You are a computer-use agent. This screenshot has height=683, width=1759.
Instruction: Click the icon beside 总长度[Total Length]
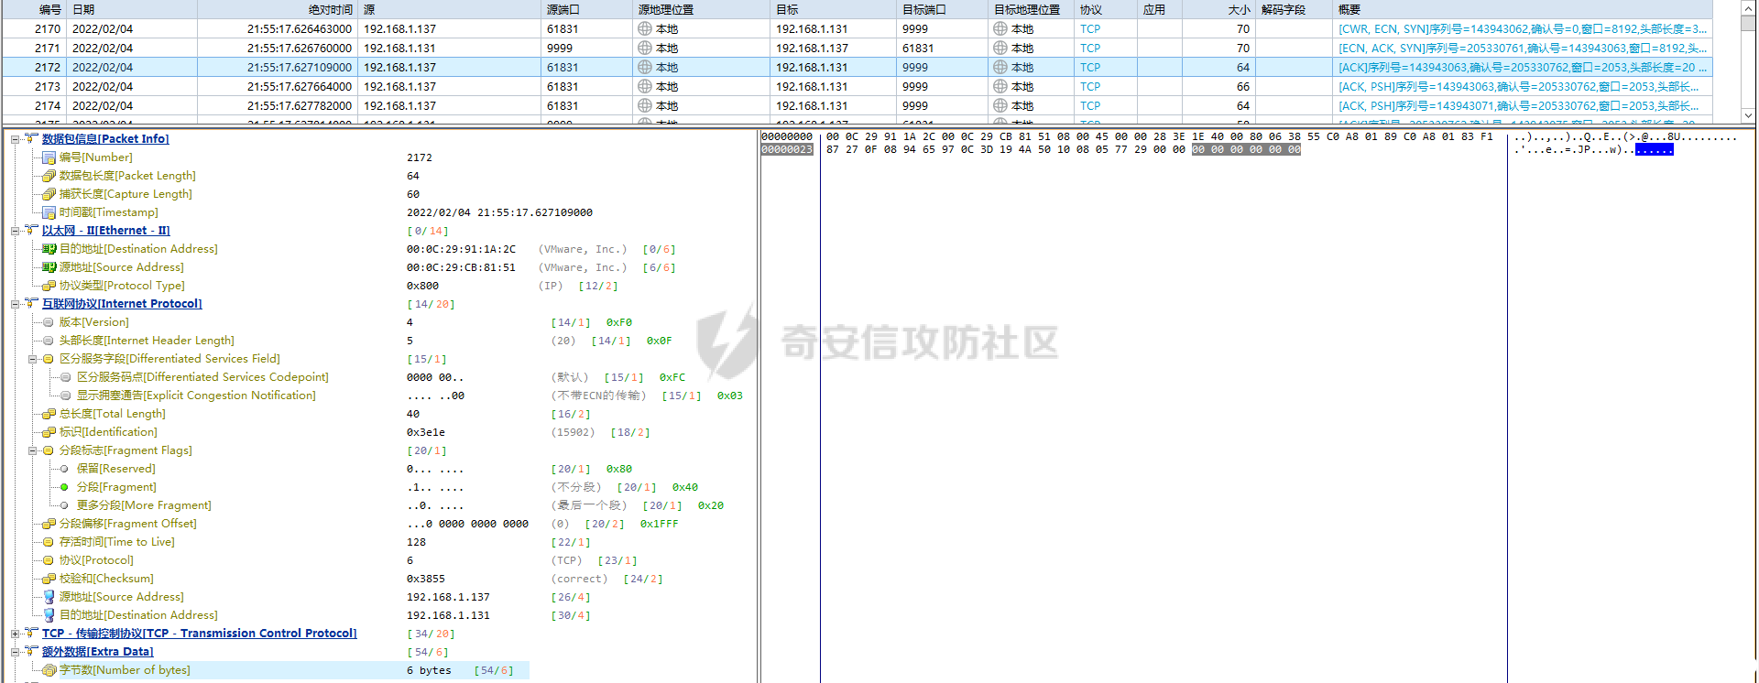pos(49,414)
